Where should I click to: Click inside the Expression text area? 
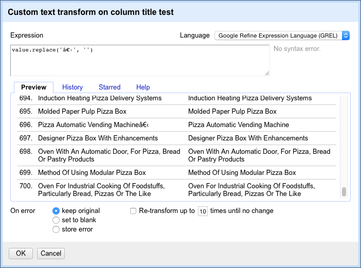click(x=139, y=60)
